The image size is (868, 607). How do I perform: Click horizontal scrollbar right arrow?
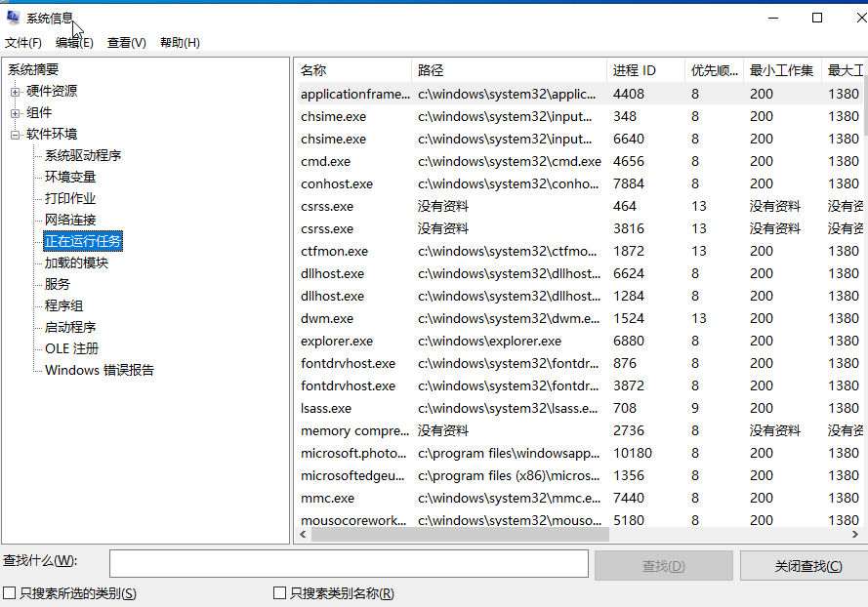click(855, 535)
